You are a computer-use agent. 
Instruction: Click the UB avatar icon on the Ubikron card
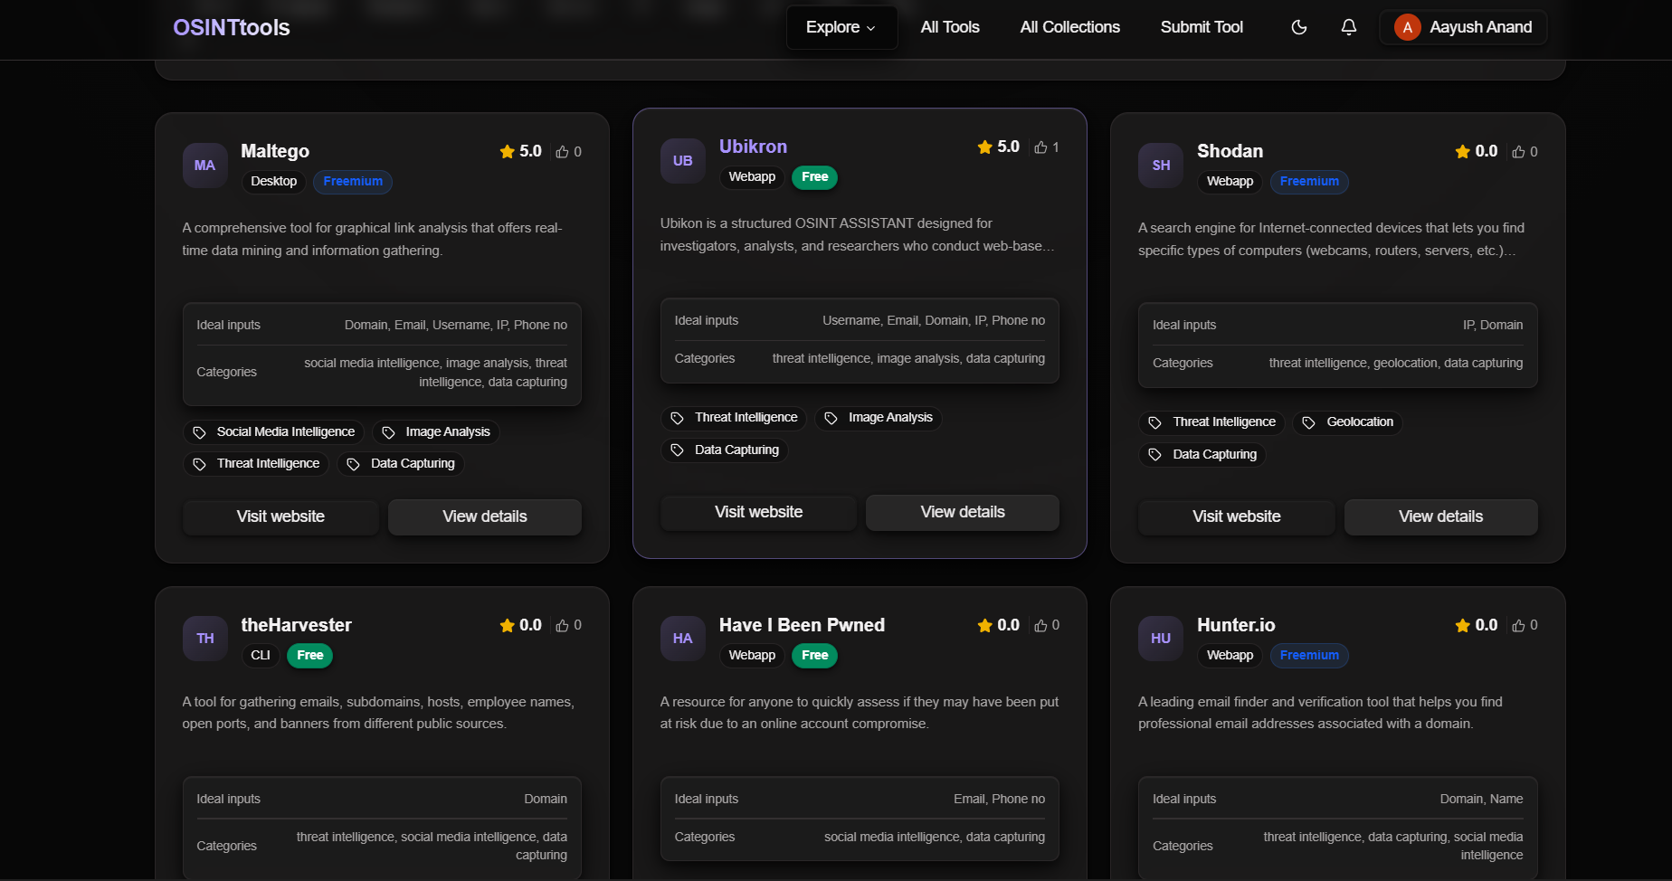[682, 160]
